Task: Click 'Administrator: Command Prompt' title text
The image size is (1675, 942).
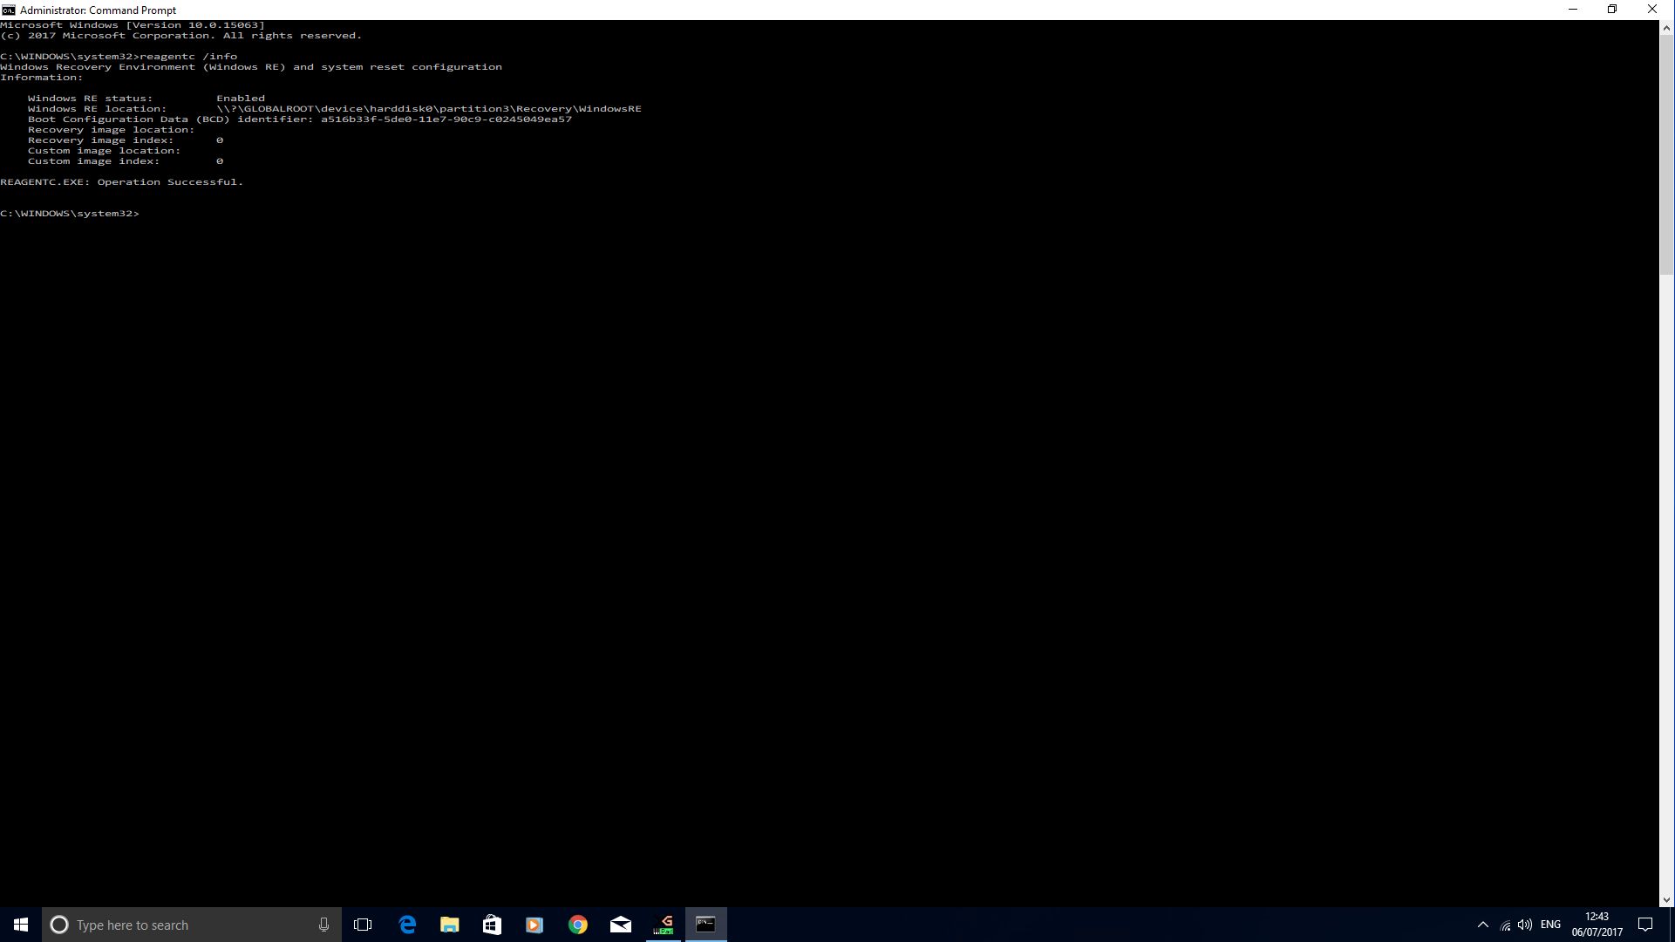Action: 98,10
